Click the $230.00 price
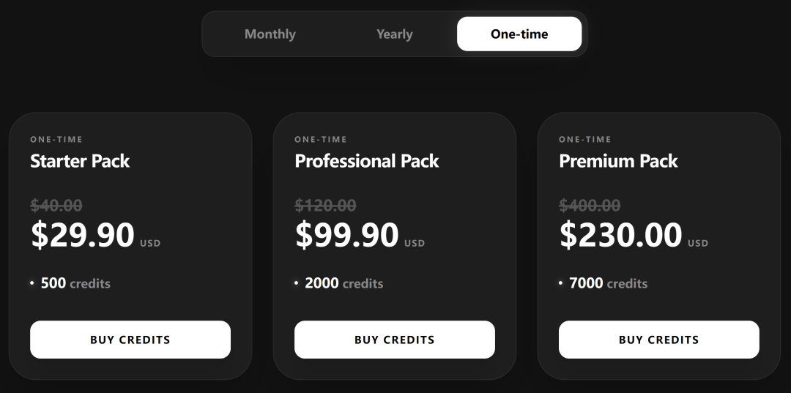This screenshot has width=791, height=393. click(x=621, y=235)
